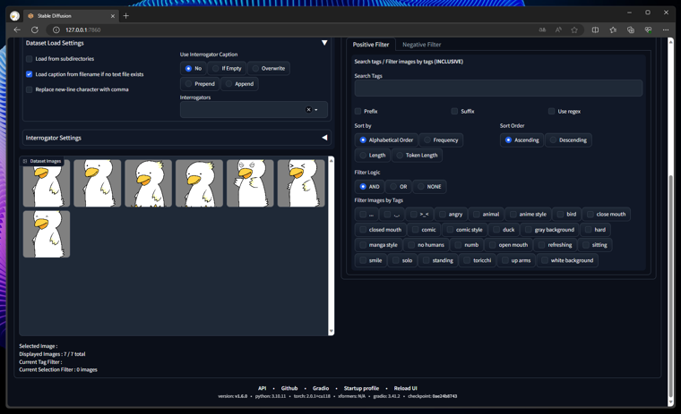681x414 pixels.
Task: Set sort order to Ascending
Action: point(522,140)
